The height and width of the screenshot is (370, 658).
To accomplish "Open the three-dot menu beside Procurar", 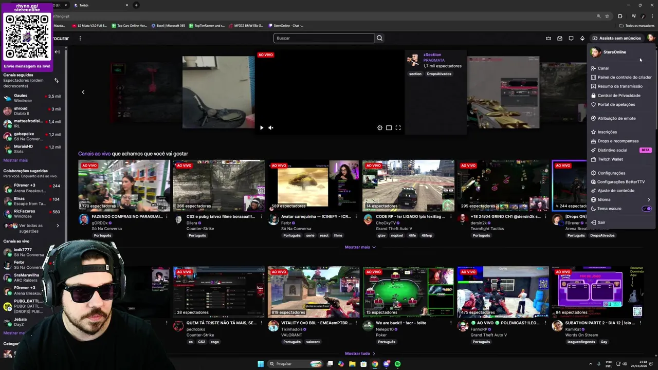I will (x=80, y=38).
